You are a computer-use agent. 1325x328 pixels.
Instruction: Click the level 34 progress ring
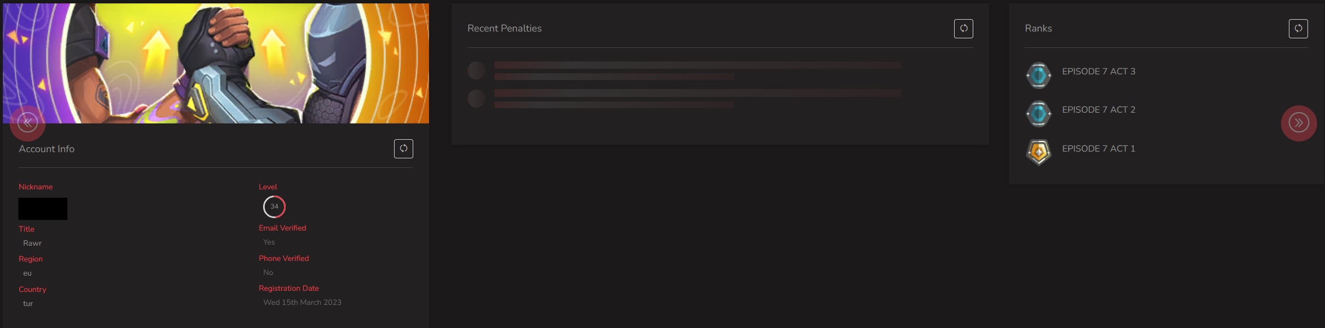click(x=274, y=207)
